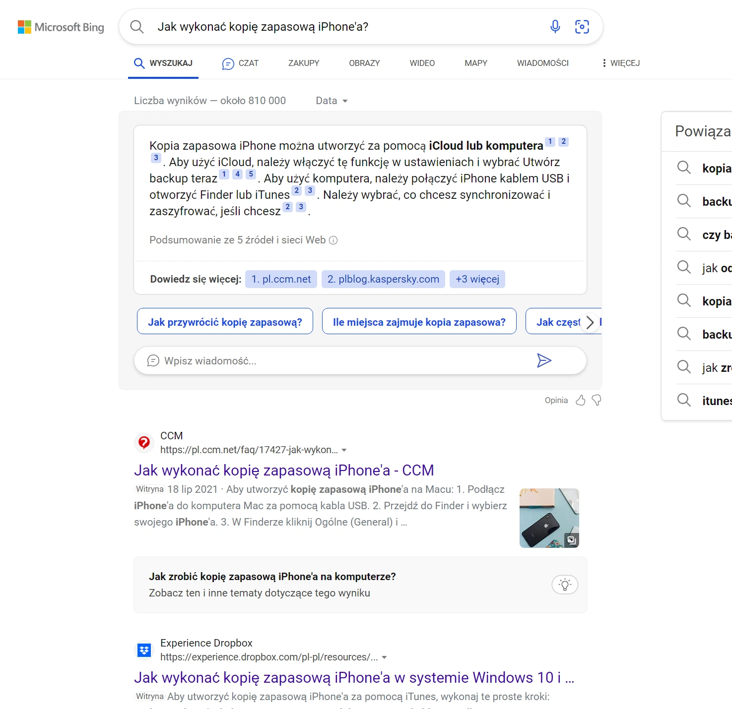
Task: Give thumbs down feedback
Action: (x=597, y=400)
